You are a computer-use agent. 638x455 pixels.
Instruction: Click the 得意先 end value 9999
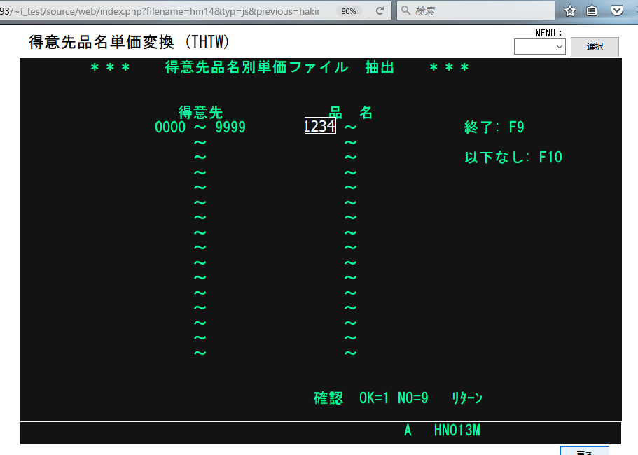point(230,127)
